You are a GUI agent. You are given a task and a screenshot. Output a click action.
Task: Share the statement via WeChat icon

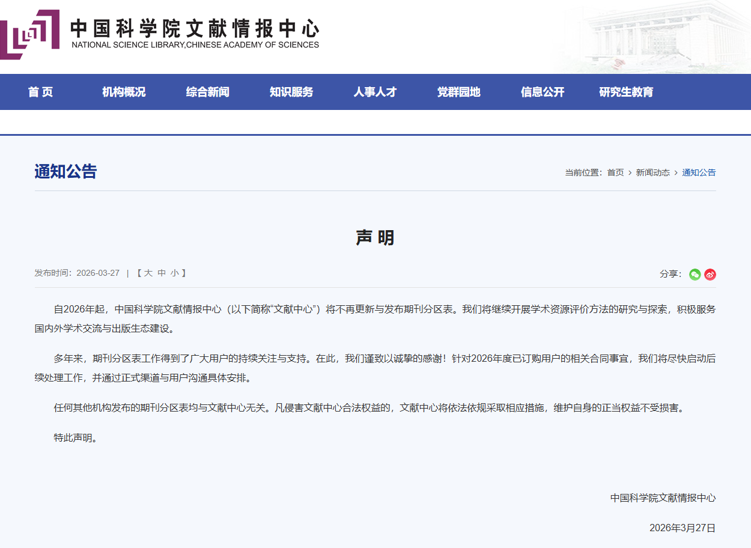point(695,275)
